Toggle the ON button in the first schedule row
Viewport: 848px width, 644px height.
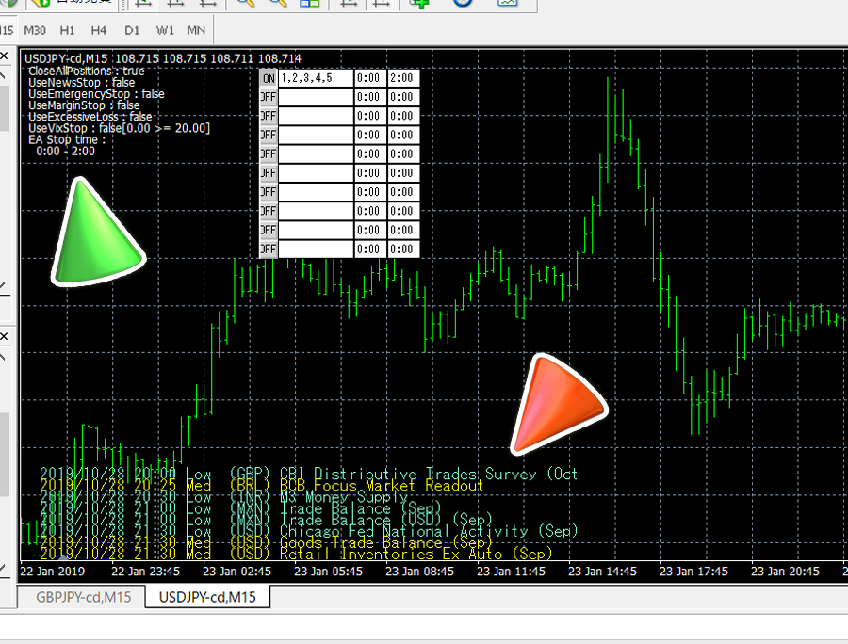(x=269, y=78)
